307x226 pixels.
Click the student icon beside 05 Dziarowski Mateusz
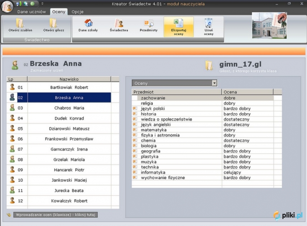12,128
